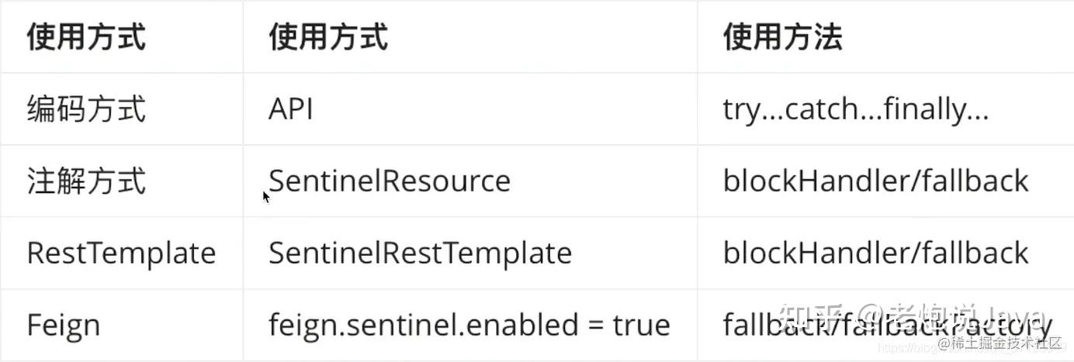Screen dimensions: 1074x362
Task: Select the RestTemplate row label
Action: point(121,253)
